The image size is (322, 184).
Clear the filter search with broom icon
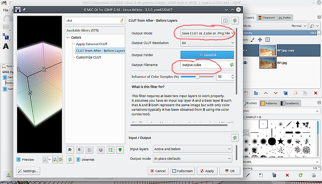pos(122,20)
